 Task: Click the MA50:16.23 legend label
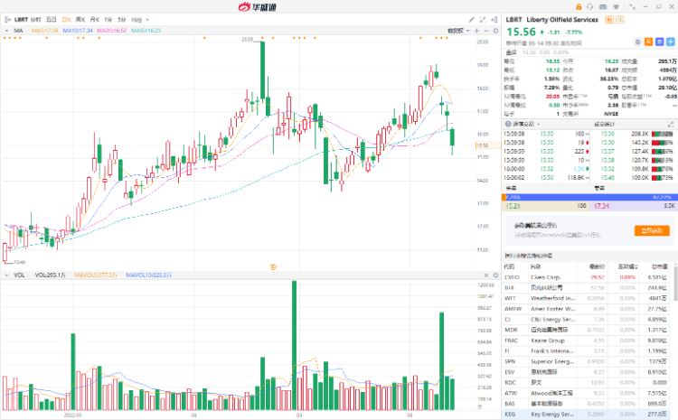[146, 31]
